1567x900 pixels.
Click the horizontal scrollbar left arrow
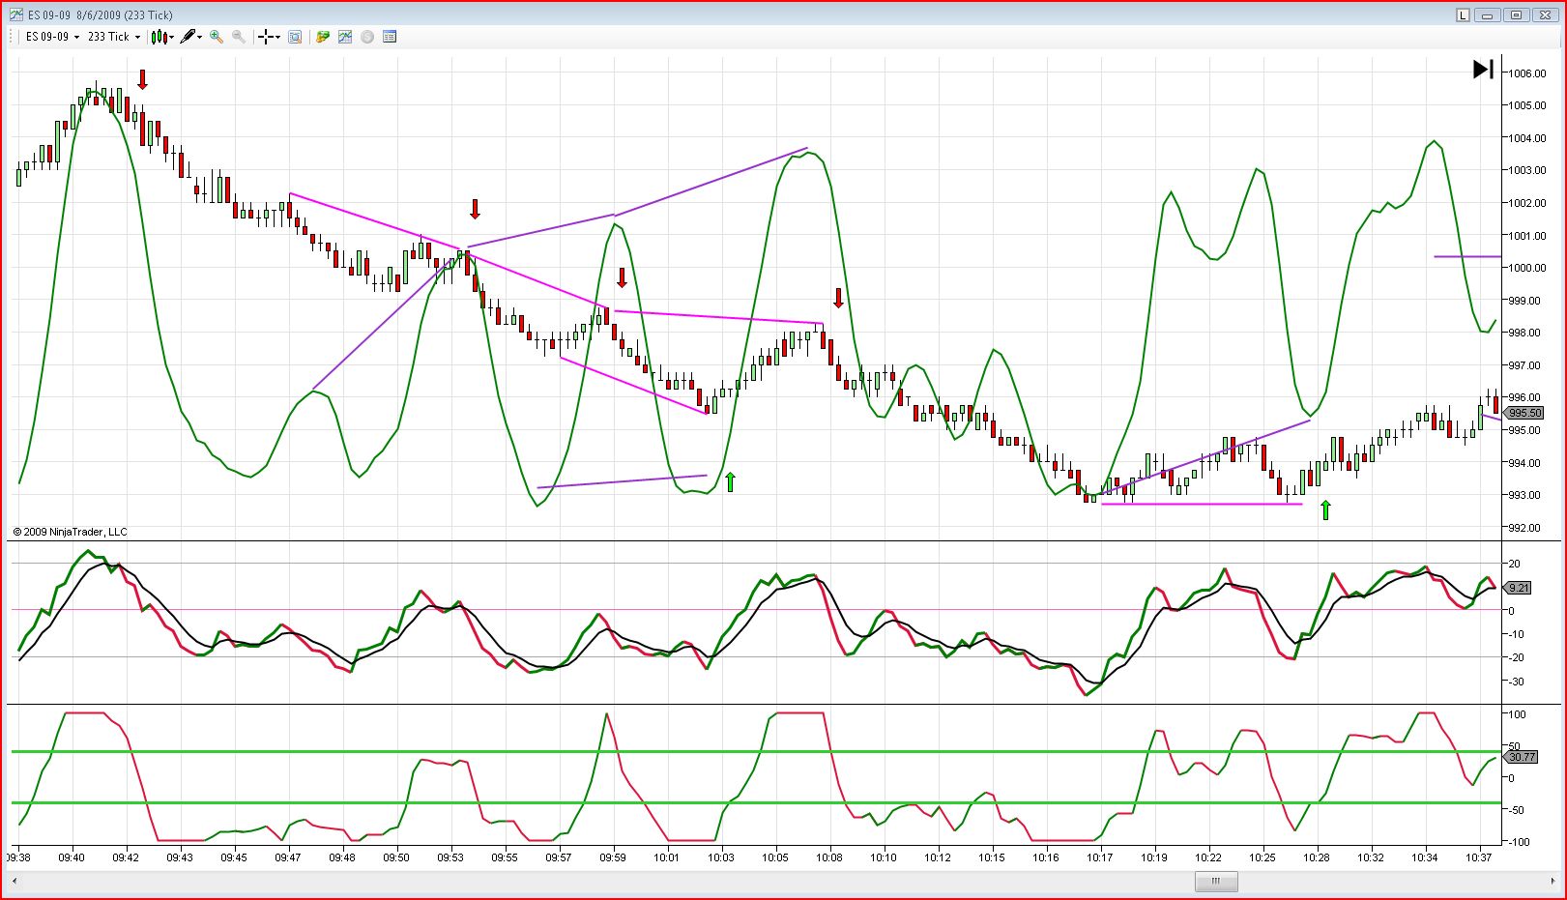15,881
